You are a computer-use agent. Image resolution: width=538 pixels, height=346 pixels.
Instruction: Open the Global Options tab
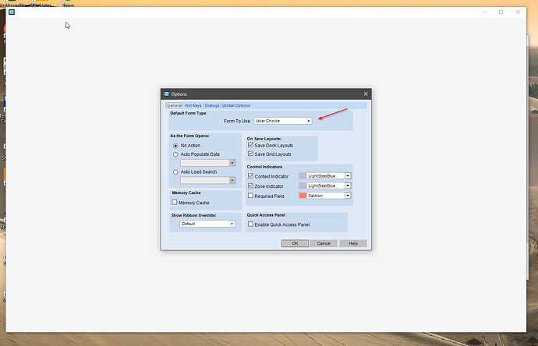point(236,106)
